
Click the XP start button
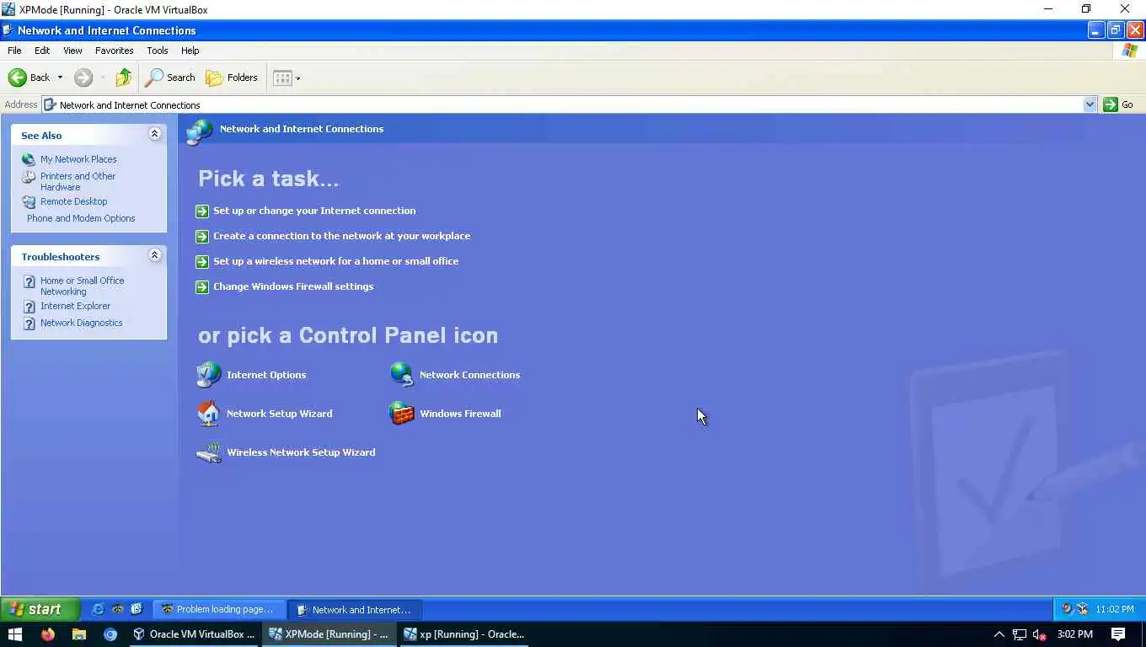click(x=40, y=609)
